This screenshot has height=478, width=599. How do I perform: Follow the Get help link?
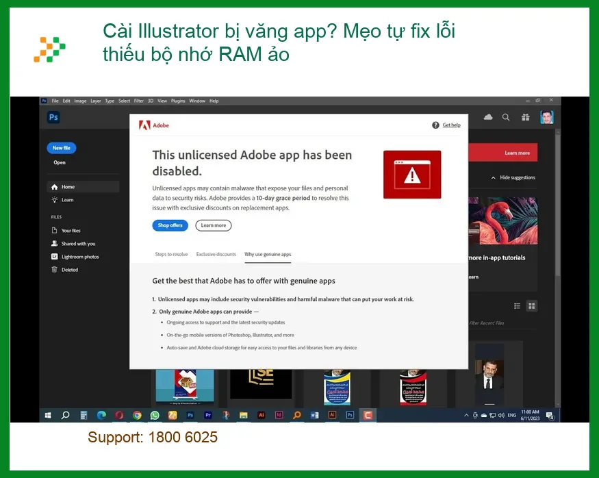point(452,125)
